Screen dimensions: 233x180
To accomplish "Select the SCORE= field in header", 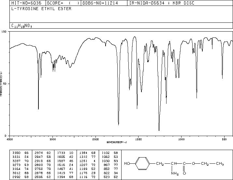I will tap(63, 3).
